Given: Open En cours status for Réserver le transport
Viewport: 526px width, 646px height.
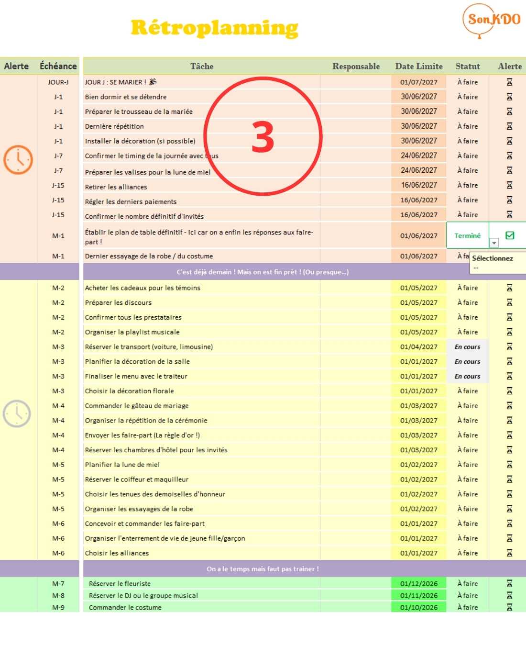Looking at the screenshot, I should point(467,347).
